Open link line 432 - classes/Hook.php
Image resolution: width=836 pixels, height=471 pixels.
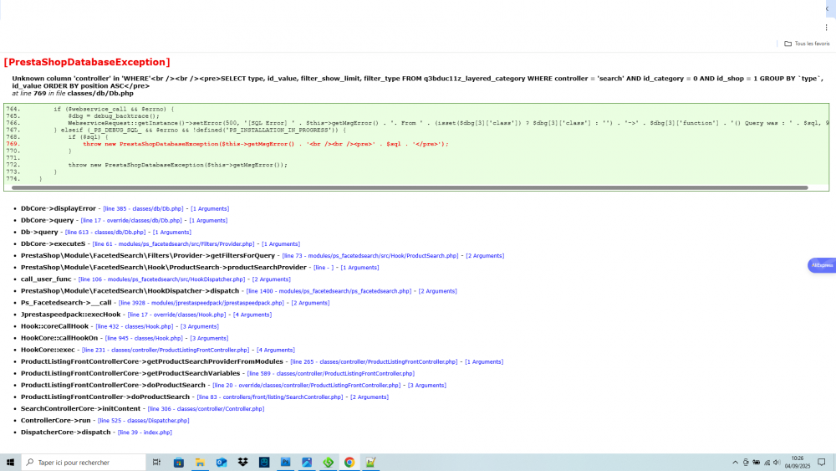tap(135, 326)
